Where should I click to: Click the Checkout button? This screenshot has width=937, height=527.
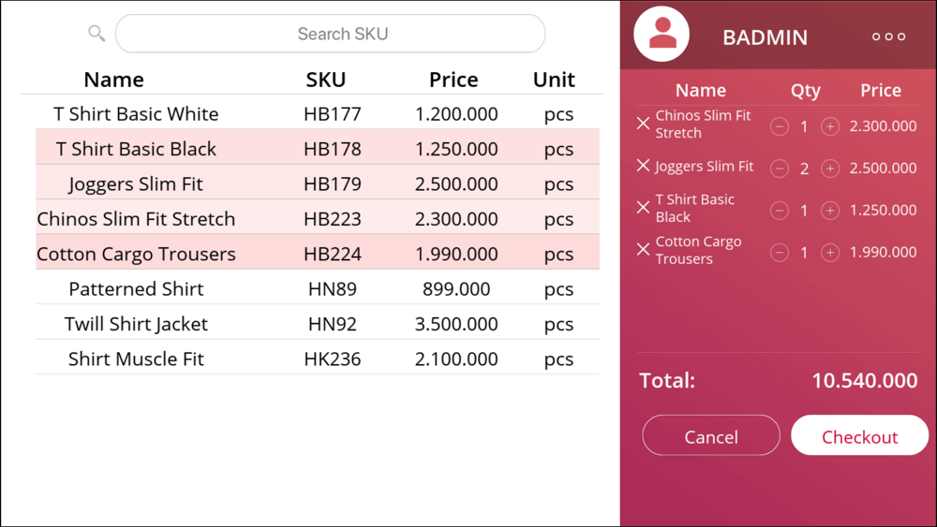[859, 435]
